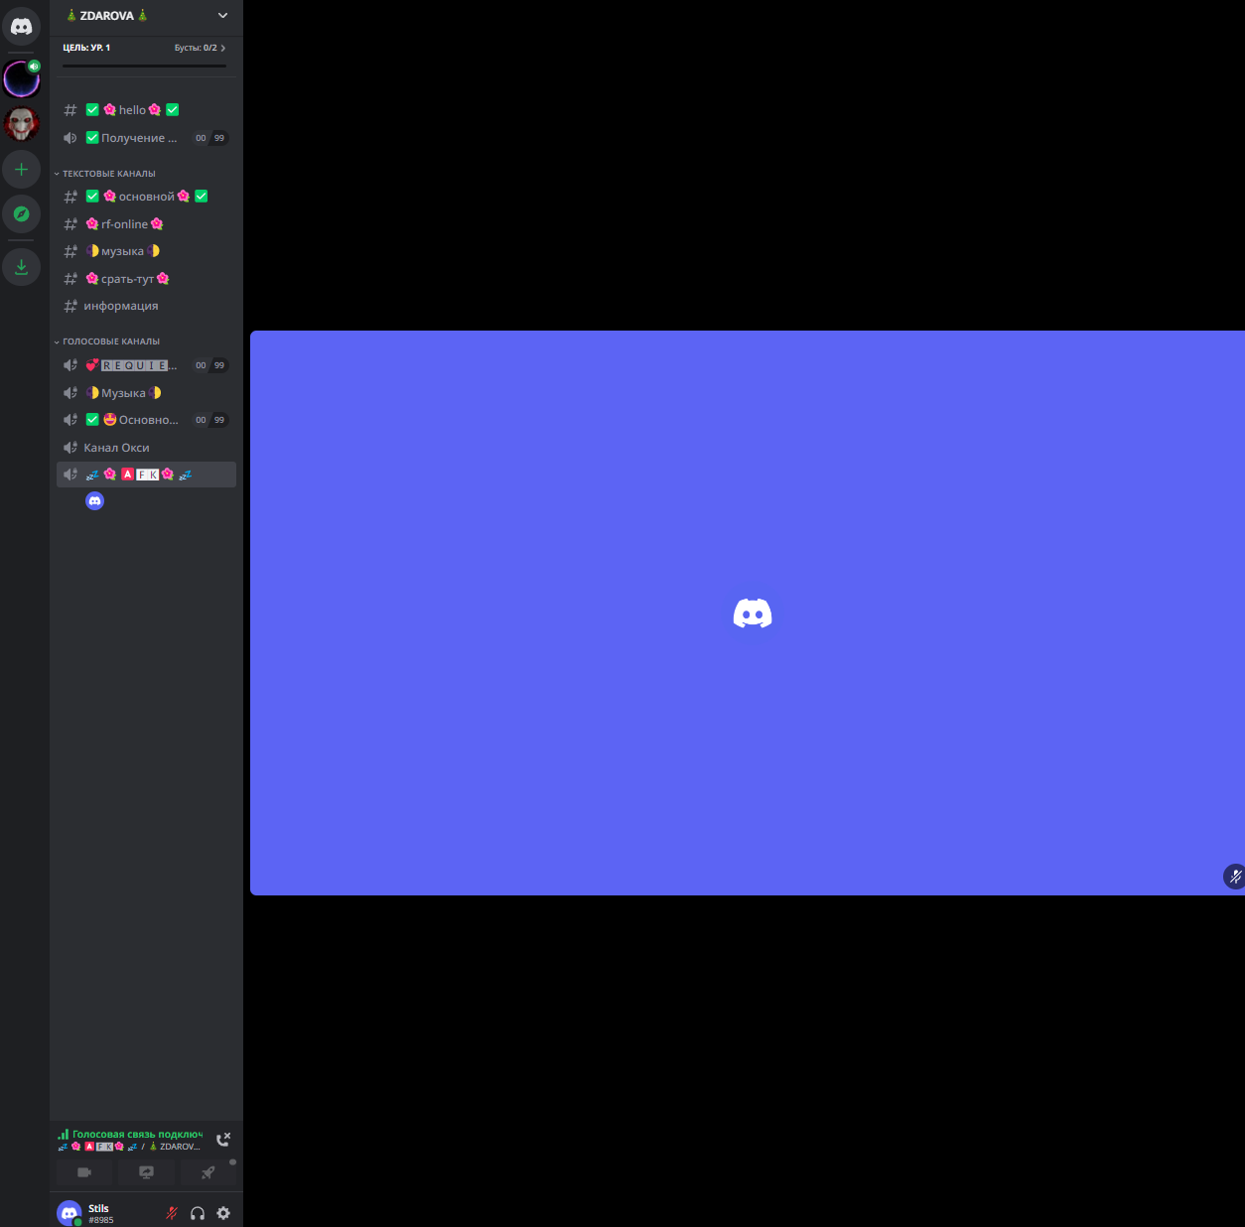Select the AFK voice channel
Screen dimensions: 1245x1227
[x=146, y=475]
